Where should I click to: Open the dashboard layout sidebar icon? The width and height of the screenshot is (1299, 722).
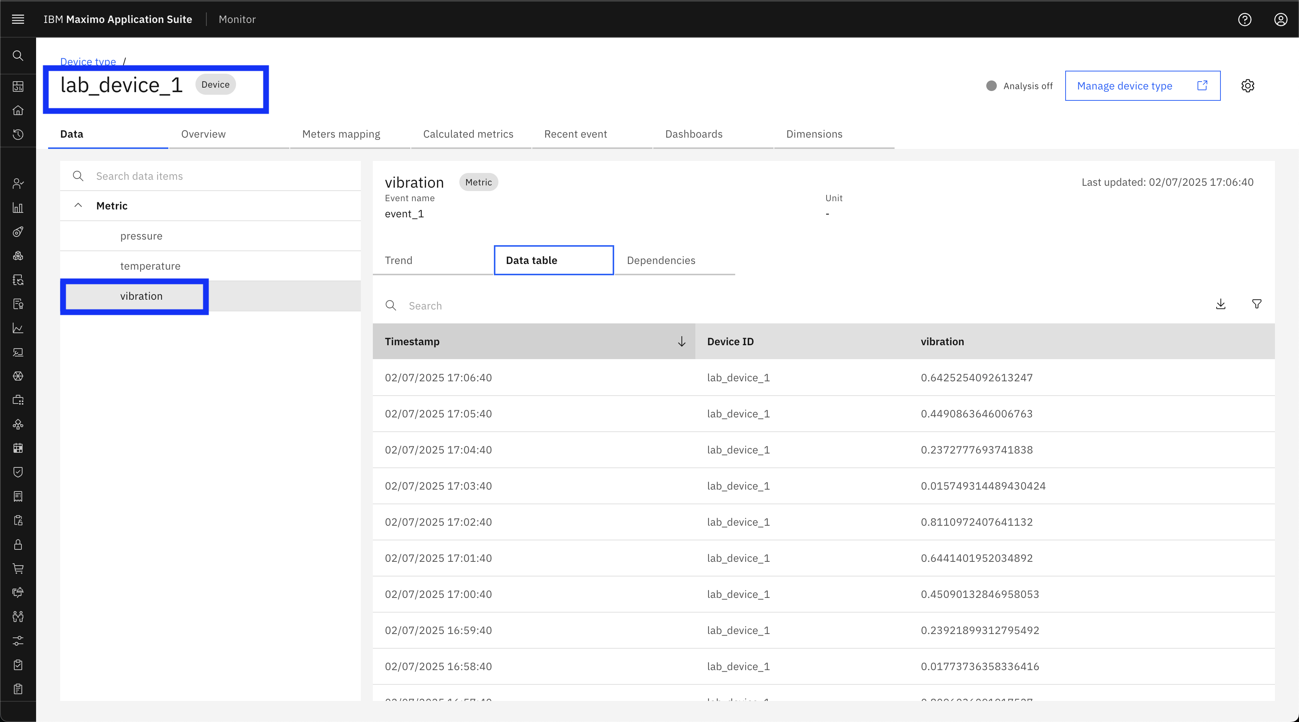(x=18, y=86)
